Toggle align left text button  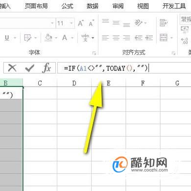(x=105, y=38)
